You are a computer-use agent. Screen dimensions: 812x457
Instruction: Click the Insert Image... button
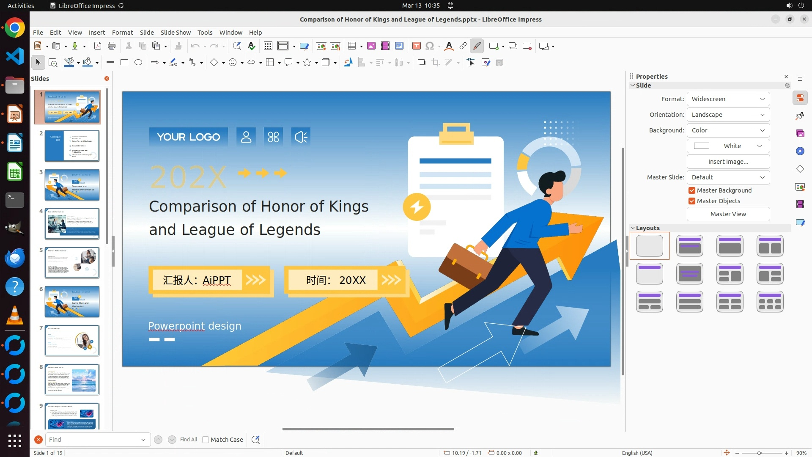pyautogui.click(x=728, y=162)
